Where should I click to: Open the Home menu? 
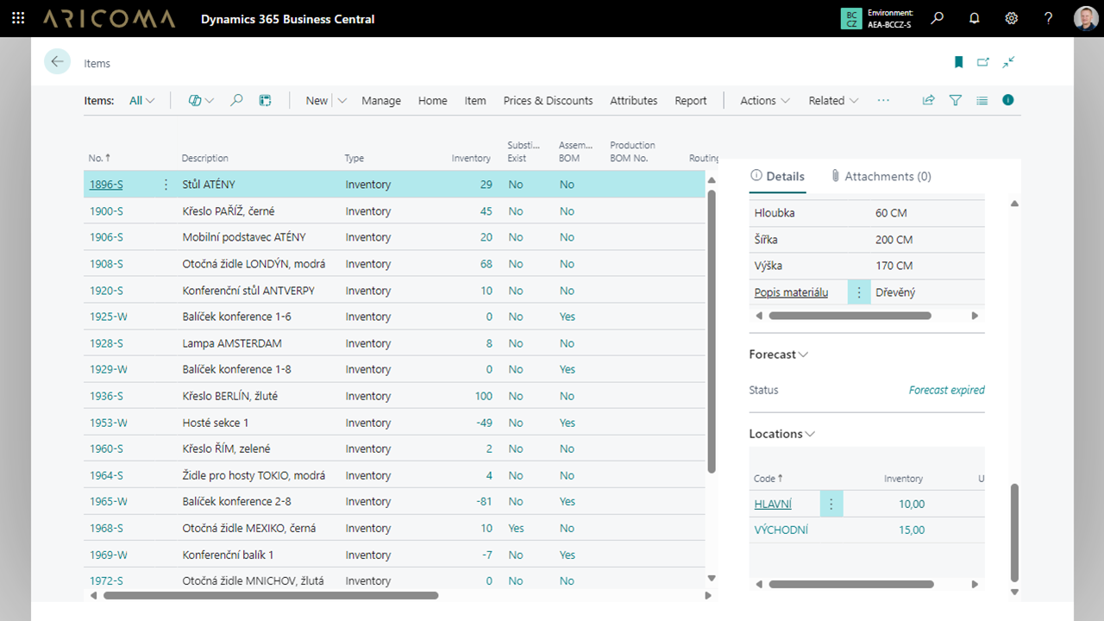[x=433, y=100]
